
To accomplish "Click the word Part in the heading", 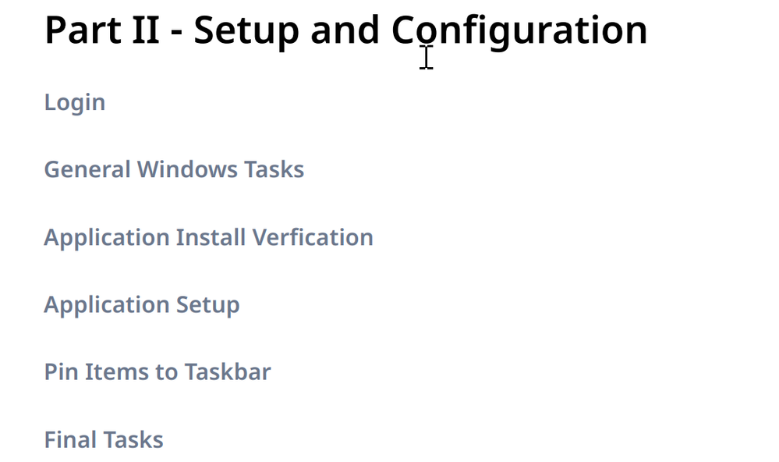I will pos(83,30).
